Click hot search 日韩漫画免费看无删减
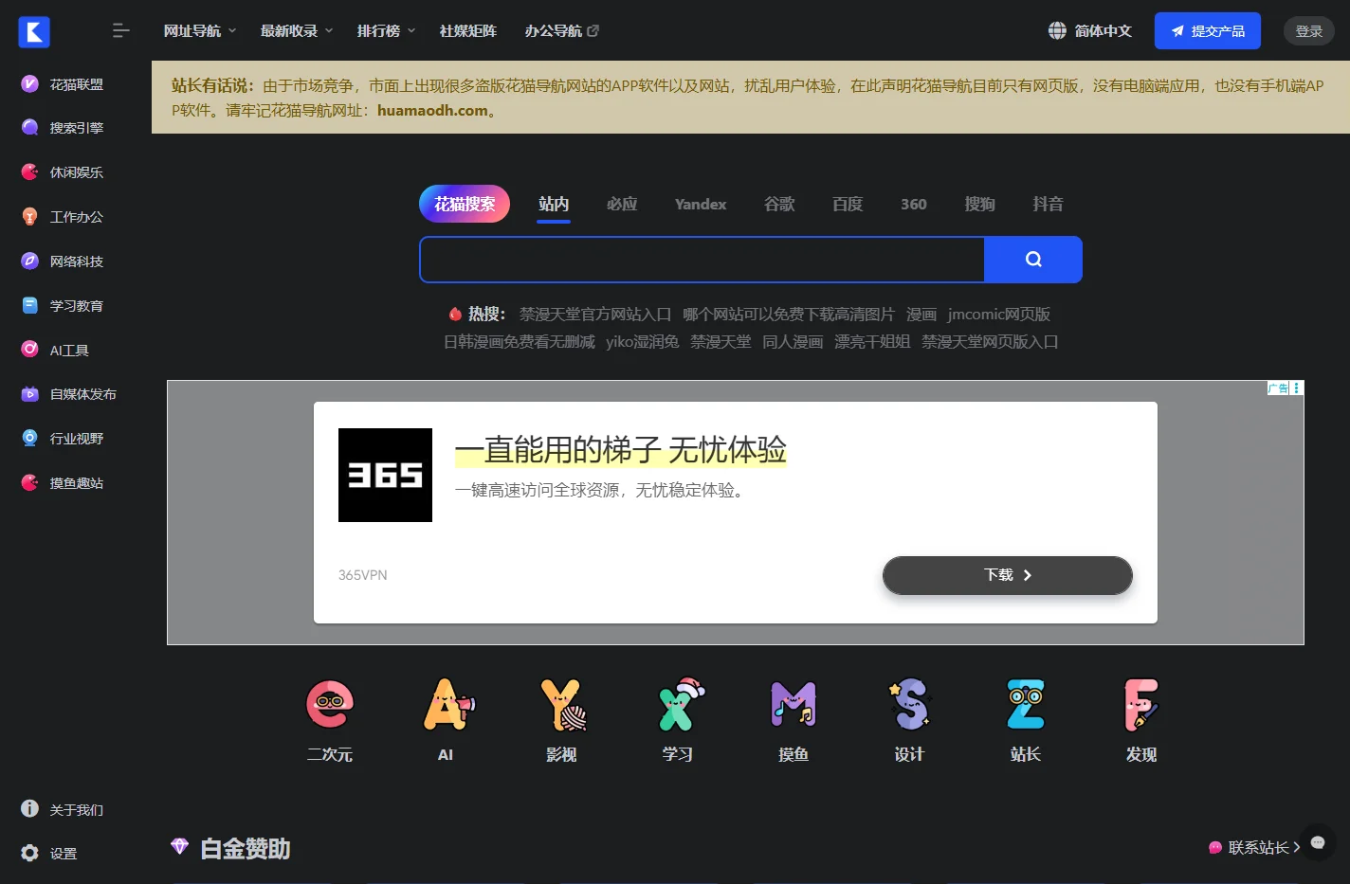 tap(520, 341)
